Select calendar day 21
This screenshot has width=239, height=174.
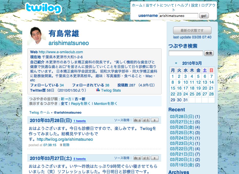(x=211, y=88)
